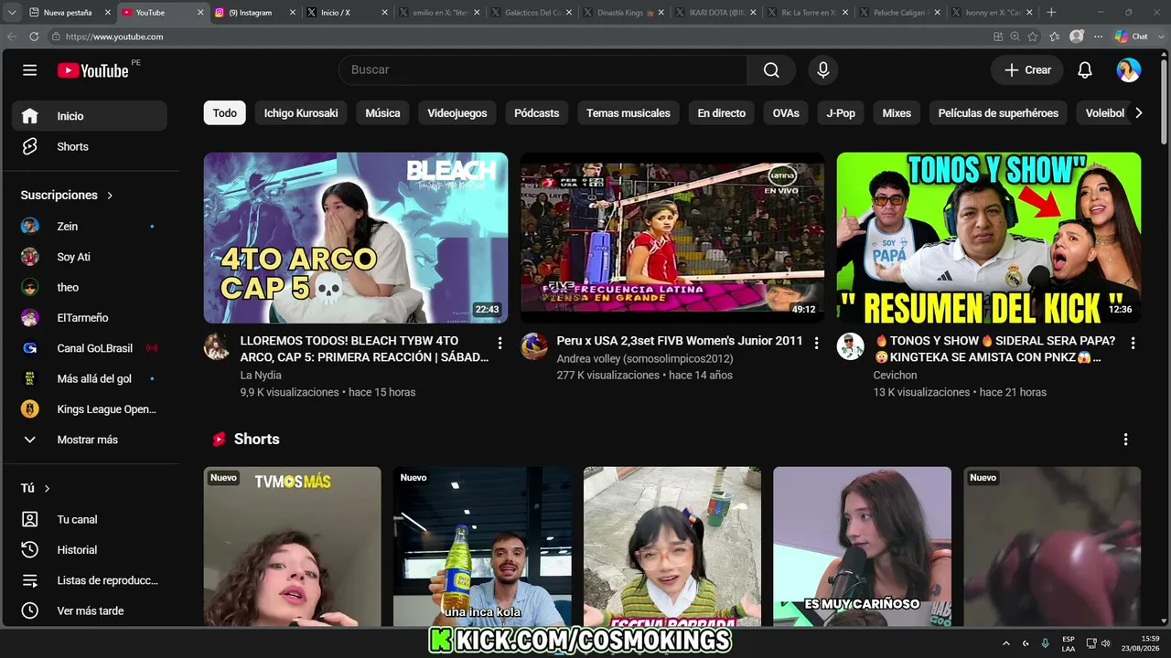The width and height of the screenshot is (1171, 658).
Task: Open the account avatar menu
Action: (1129, 70)
